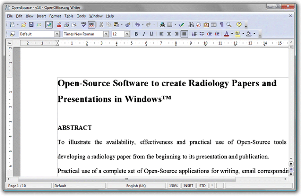Expand the Default paragraph style dropdown
Viewport: 301px width, 196px height.
click(57, 34)
